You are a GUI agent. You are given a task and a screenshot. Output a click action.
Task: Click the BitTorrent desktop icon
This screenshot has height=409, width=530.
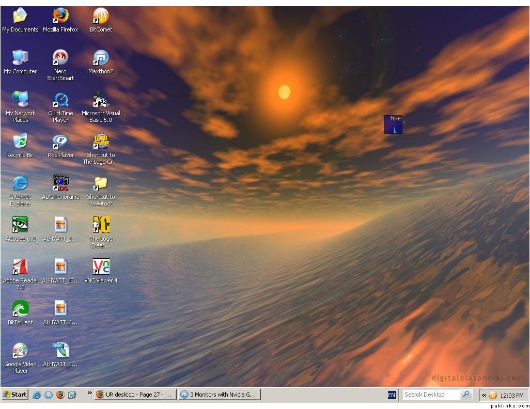pos(20,309)
